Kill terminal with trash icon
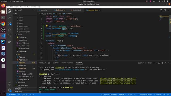The image size is (171, 96). 162,63
